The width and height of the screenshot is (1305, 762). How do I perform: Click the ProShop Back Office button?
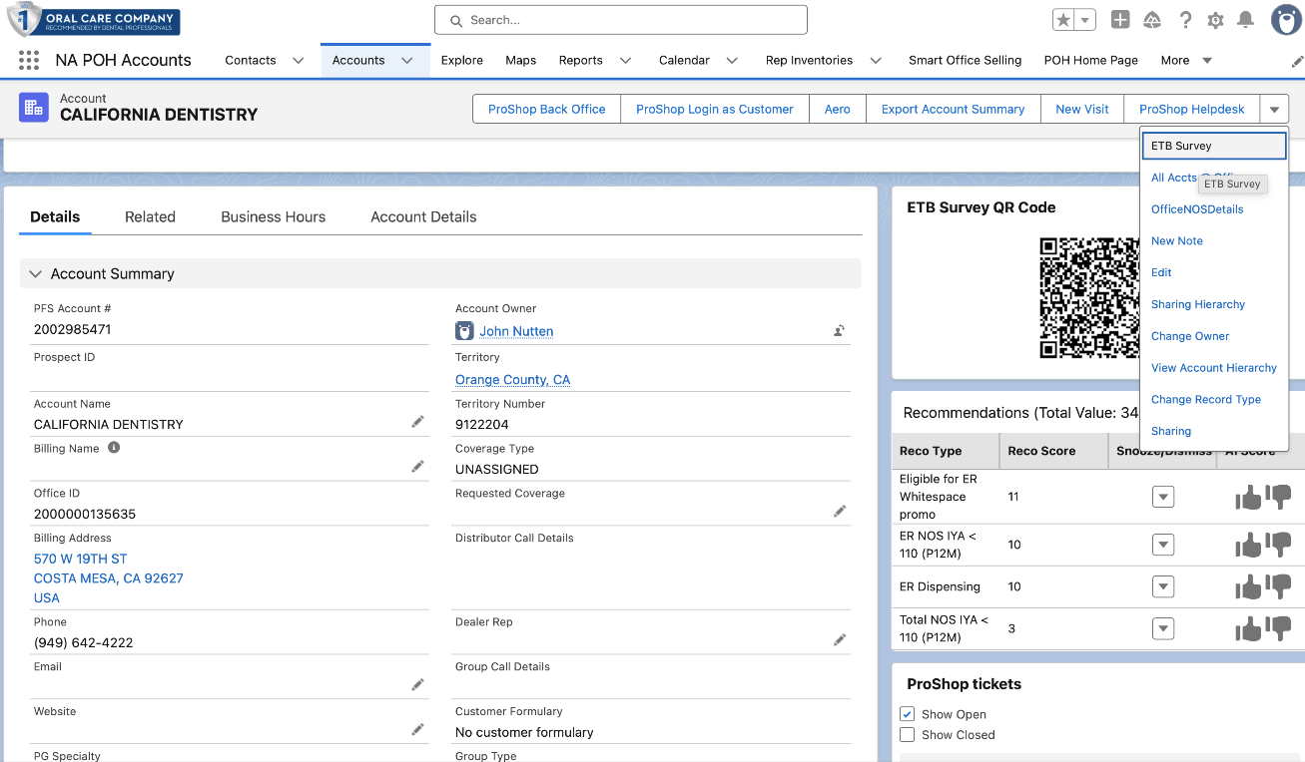(x=547, y=110)
